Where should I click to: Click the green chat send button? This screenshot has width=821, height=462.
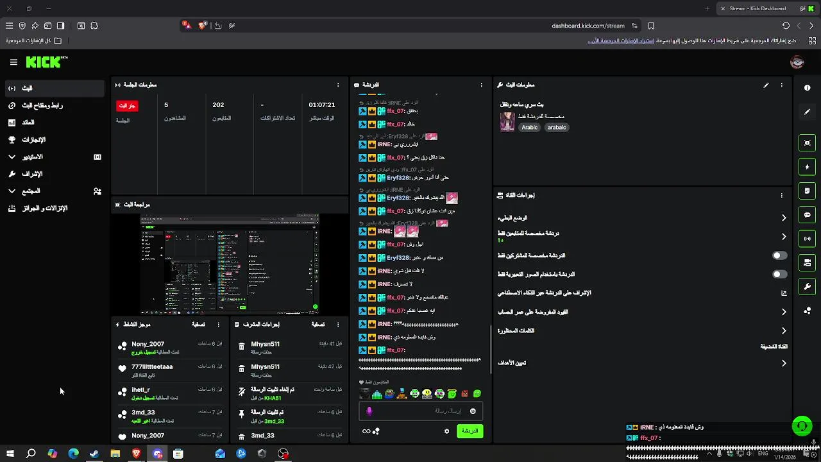pos(470,431)
